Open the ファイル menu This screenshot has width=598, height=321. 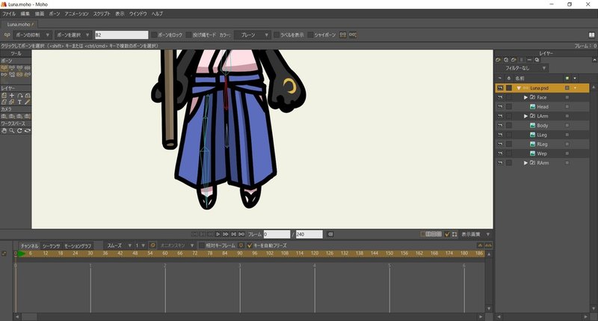(x=9, y=13)
